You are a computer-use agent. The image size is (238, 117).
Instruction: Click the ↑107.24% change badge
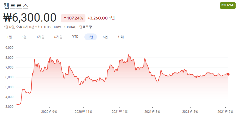coord(73,18)
